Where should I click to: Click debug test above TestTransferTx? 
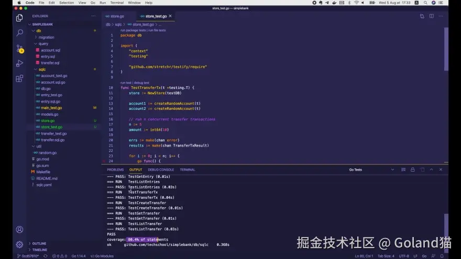tap(141, 83)
